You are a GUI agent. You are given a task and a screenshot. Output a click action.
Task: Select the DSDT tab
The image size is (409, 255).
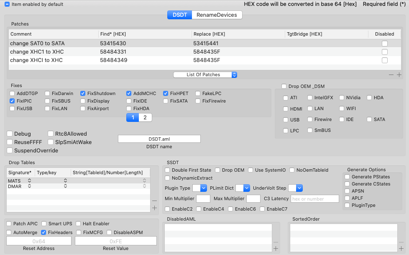[179, 15]
